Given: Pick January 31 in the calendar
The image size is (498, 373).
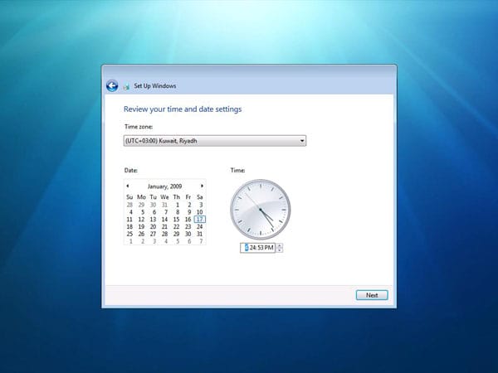Looking at the screenshot, I should [x=200, y=234].
